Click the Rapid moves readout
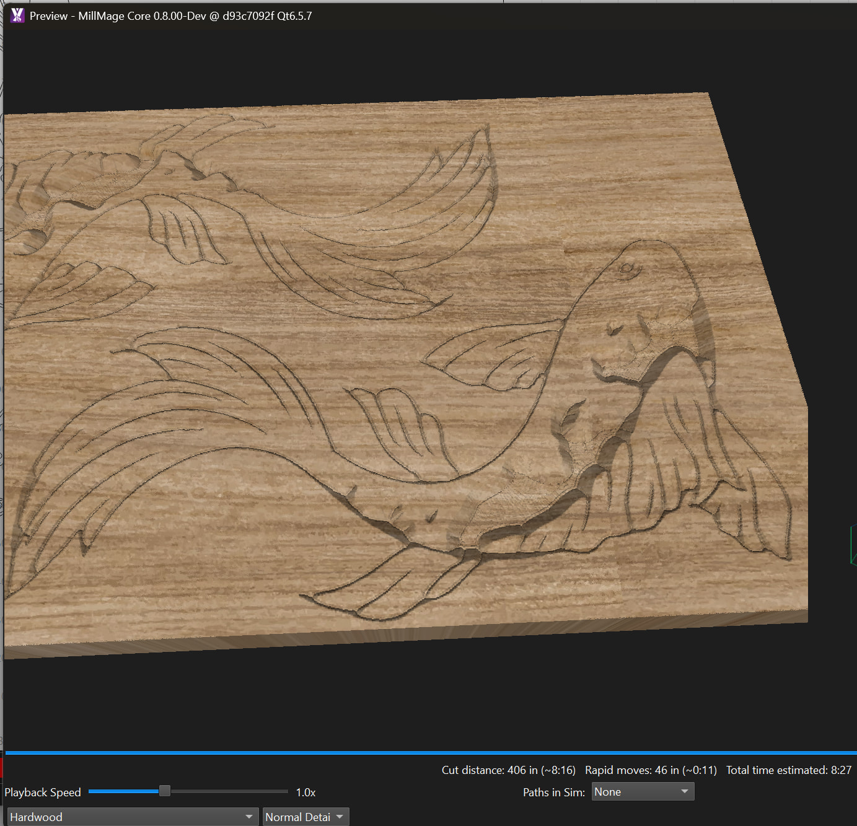The height and width of the screenshot is (826, 857). click(x=650, y=770)
